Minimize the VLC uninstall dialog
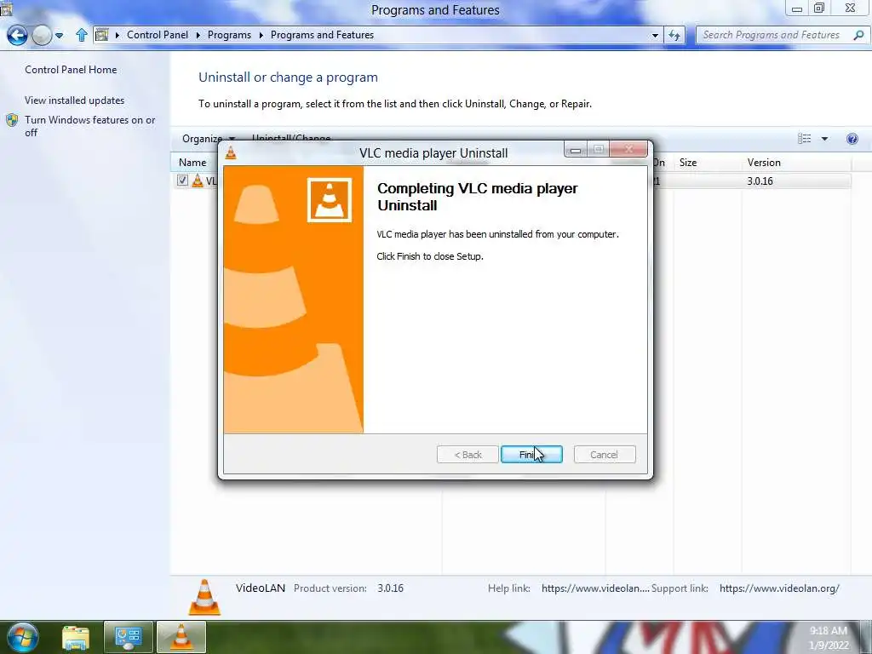This screenshot has height=654, width=872. click(x=576, y=150)
